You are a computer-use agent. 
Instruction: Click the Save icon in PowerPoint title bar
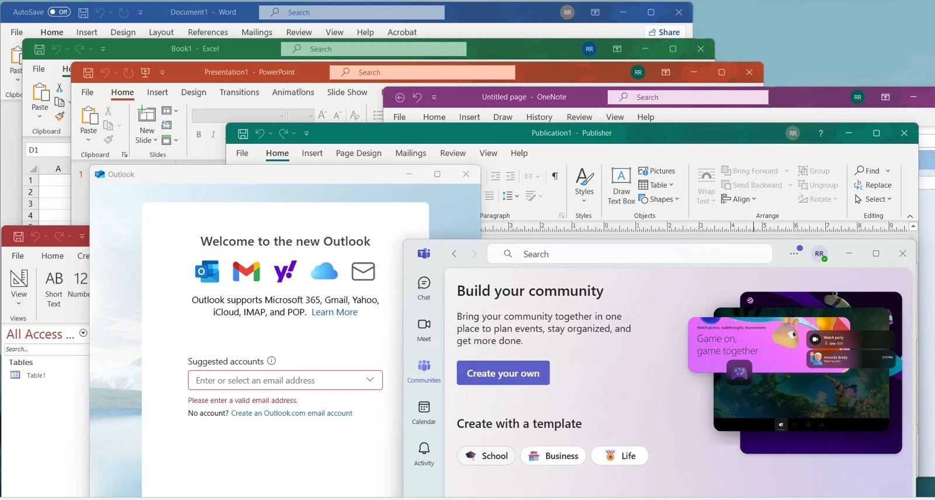[x=88, y=73]
